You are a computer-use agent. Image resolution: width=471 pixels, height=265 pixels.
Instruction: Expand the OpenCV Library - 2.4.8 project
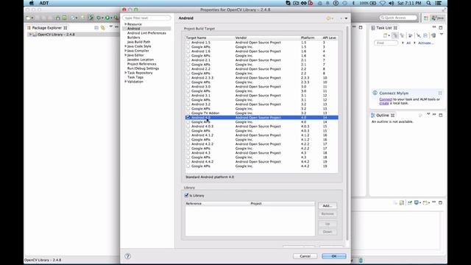coord(30,35)
